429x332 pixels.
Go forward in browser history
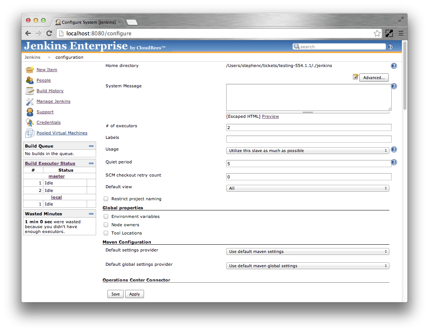point(38,34)
